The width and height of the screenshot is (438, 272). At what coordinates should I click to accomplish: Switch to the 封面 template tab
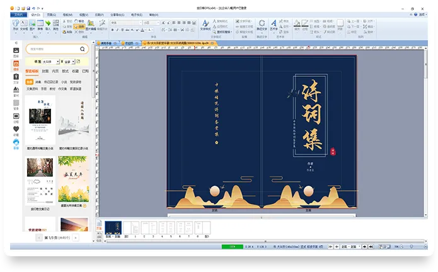click(45, 72)
